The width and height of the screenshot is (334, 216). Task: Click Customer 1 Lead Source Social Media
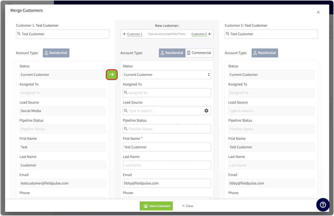click(x=63, y=111)
